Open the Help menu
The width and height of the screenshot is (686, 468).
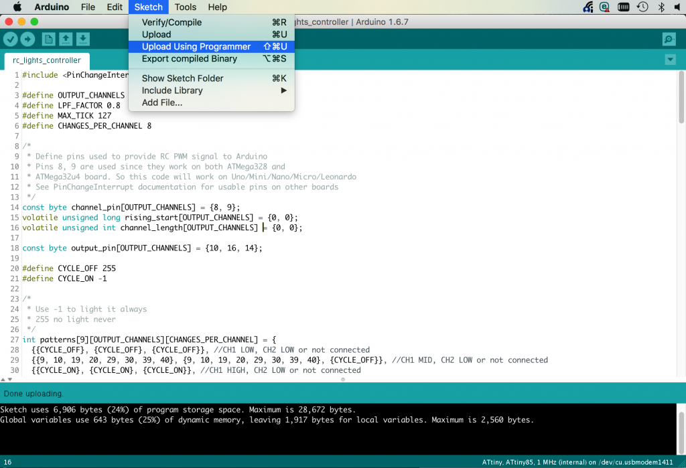click(218, 7)
